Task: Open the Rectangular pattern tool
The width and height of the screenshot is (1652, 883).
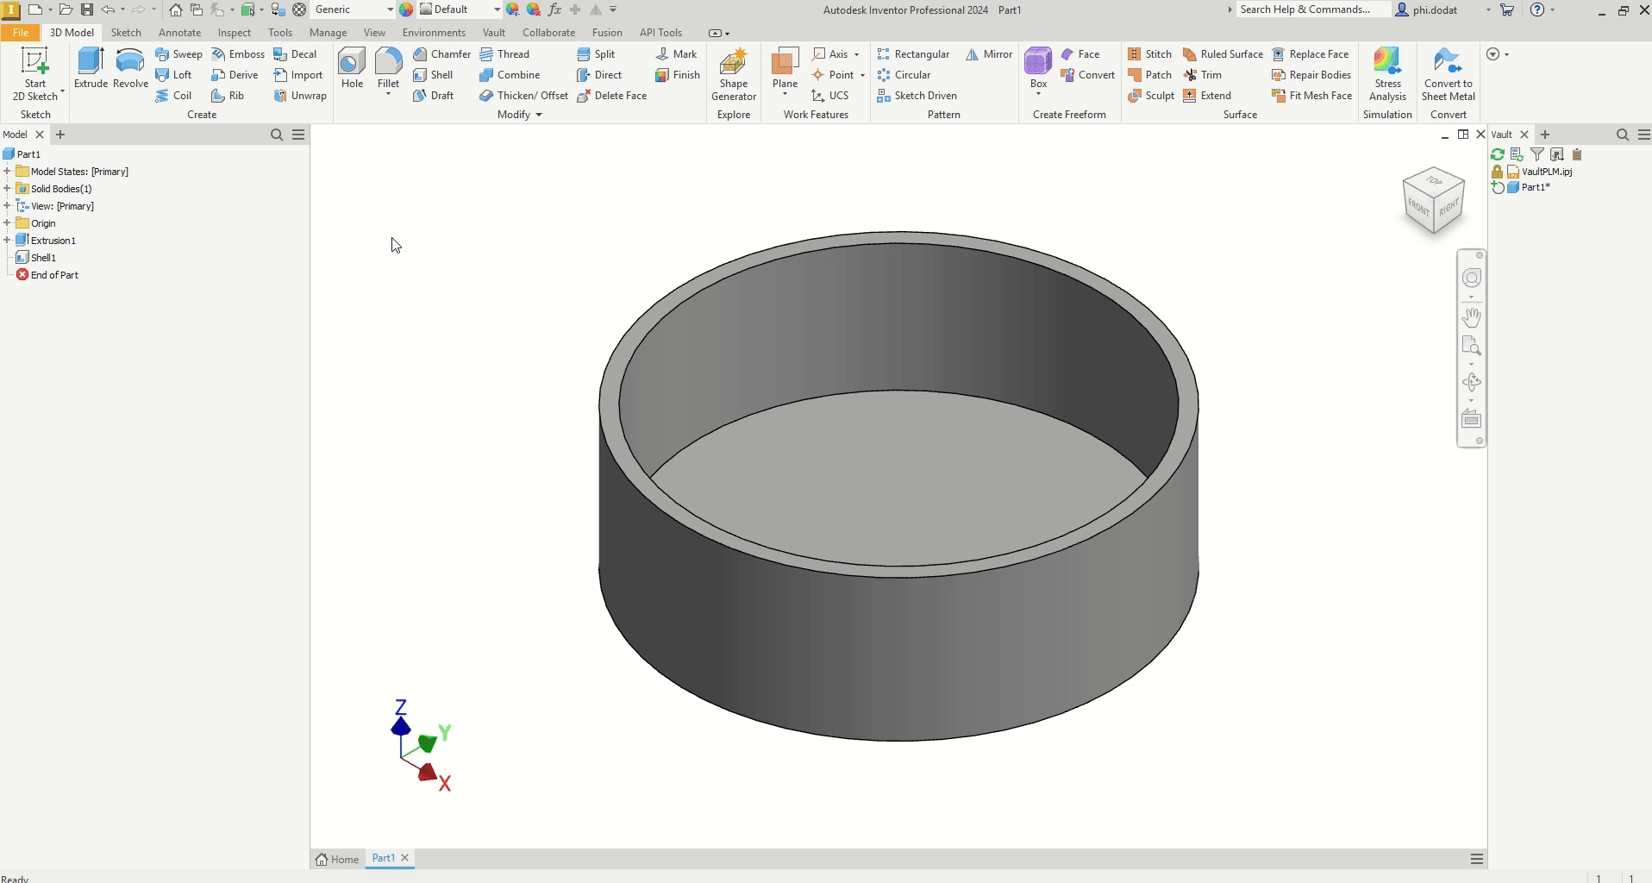Action: click(913, 54)
